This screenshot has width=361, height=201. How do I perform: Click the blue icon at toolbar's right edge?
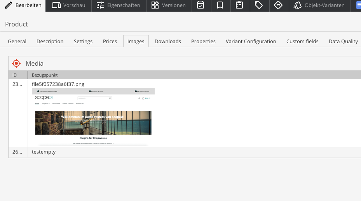coord(358,5)
